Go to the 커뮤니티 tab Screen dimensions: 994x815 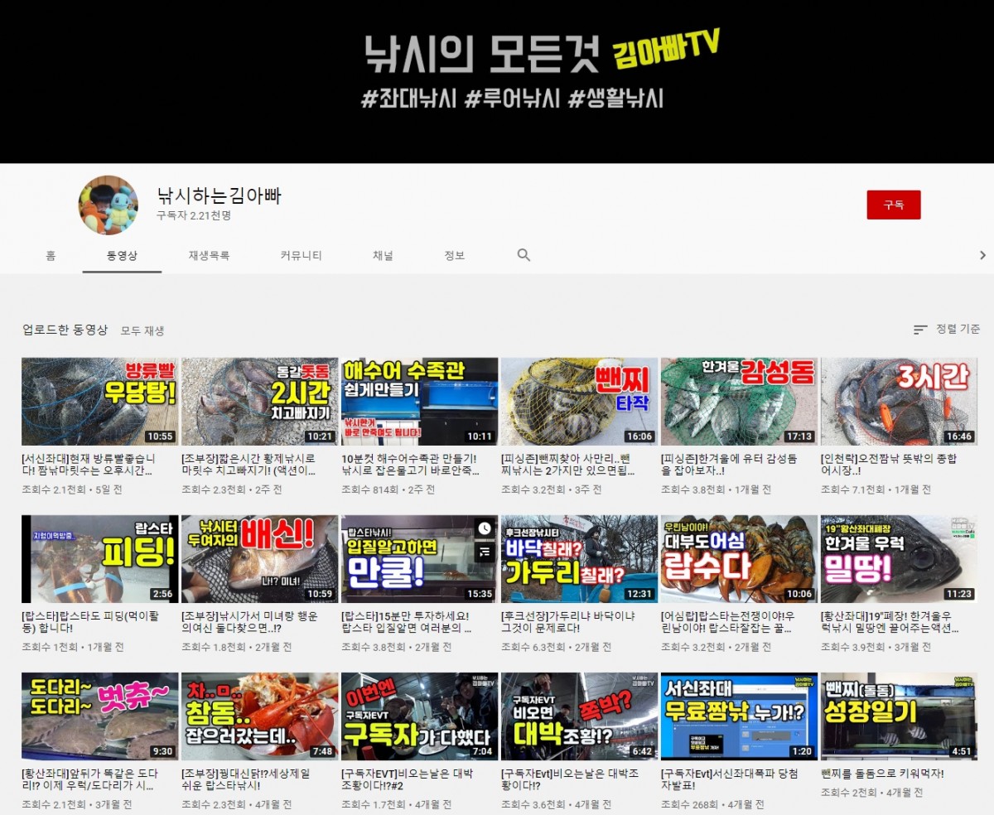coord(301,256)
